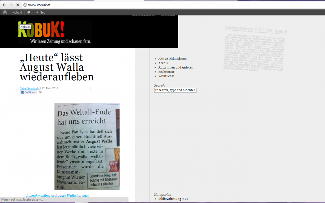Image resolution: width=325 pixels, height=203 pixels.
Task: Click the search box in sidebar
Action: pyautogui.click(x=175, y=90)
